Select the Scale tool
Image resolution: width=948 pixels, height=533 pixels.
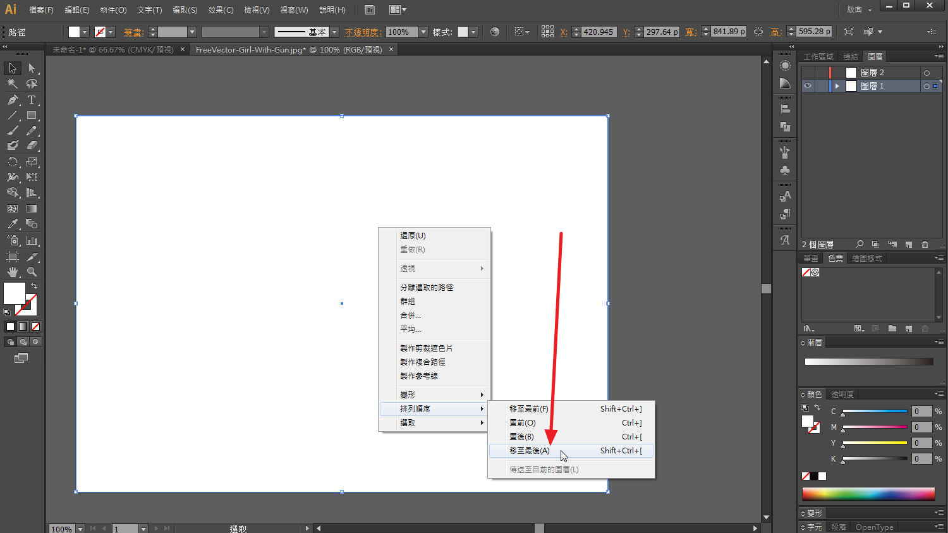tap(32, 162)
